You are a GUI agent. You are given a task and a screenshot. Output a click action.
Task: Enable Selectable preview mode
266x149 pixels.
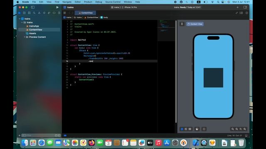pyautogui.click(x=186, y=129)
